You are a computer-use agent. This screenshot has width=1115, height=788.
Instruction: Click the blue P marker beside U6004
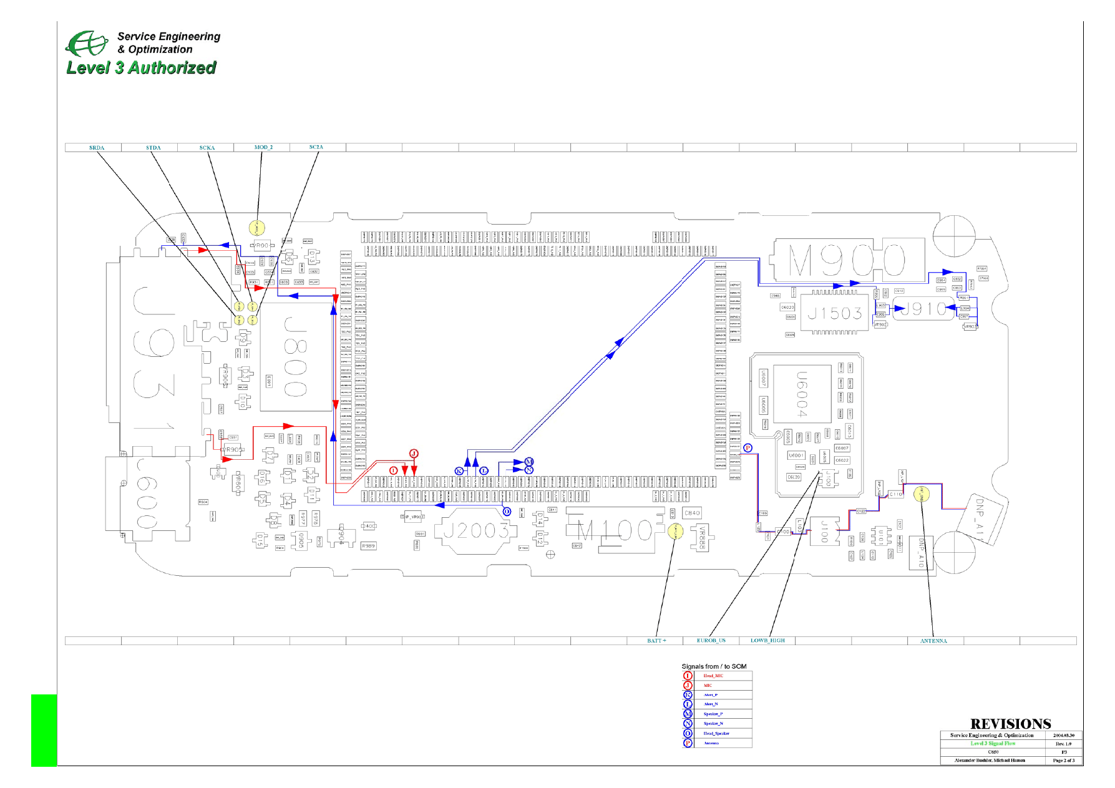(747, 448)
